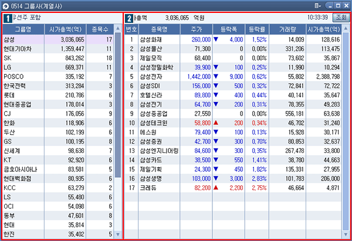Sort by 등락률 column header

(x=257, y=29)
